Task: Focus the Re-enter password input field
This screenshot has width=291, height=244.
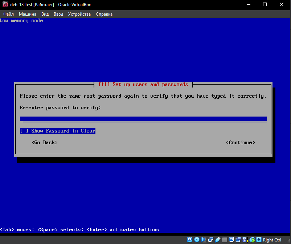Action: click(143, 119)
